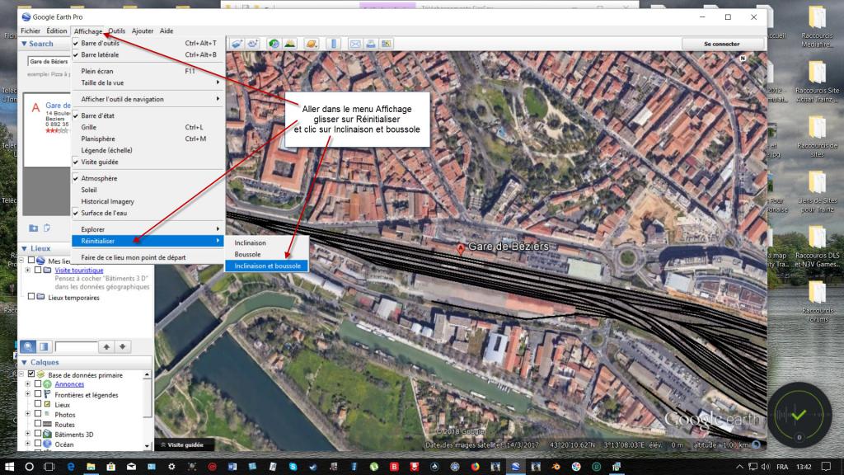
Task: Open the Fichier menu
Action: (30, 31)
